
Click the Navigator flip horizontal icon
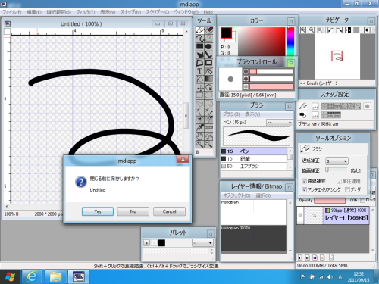click(x=348, y=30)
